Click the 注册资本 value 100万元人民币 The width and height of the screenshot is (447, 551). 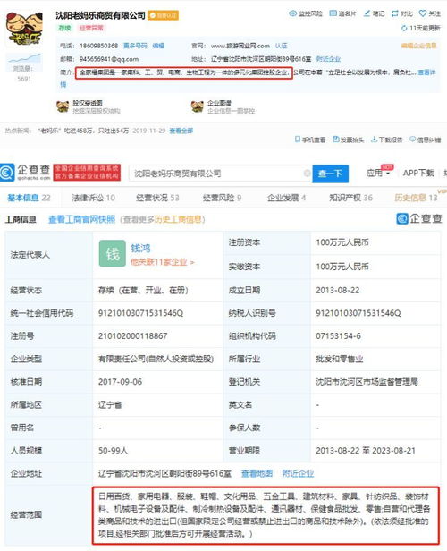pos(342,242)
